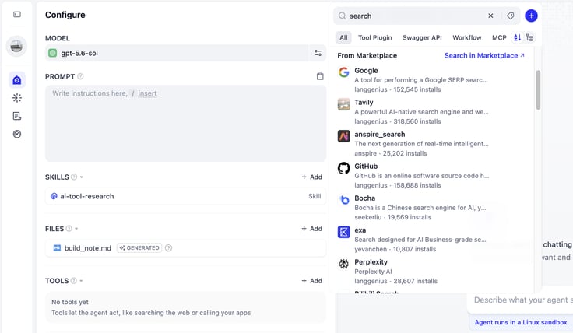Clear the tool search text
573x333 pixels.
(490, 16)
